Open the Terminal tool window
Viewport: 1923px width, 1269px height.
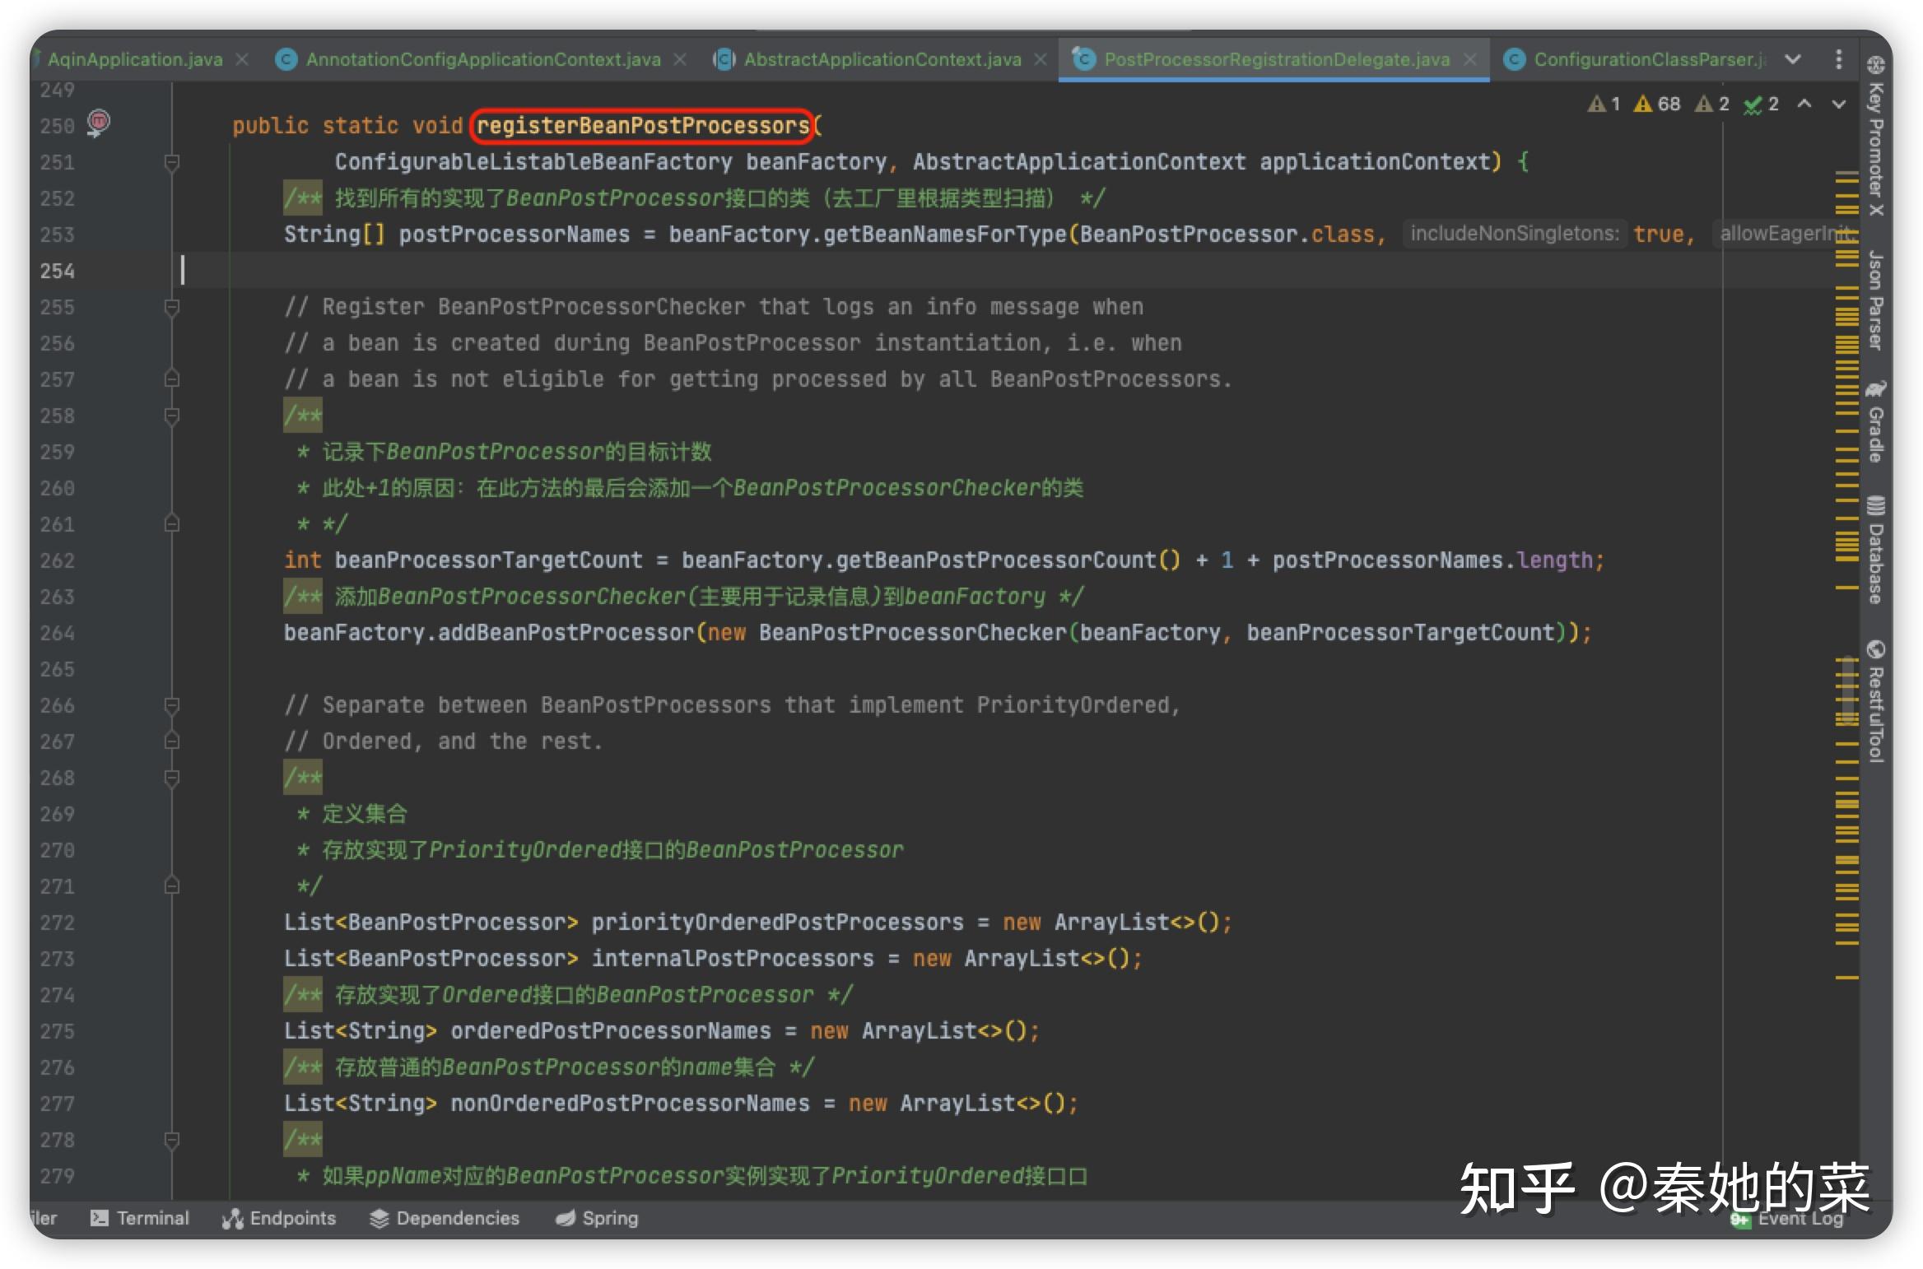click(140, 1219)
